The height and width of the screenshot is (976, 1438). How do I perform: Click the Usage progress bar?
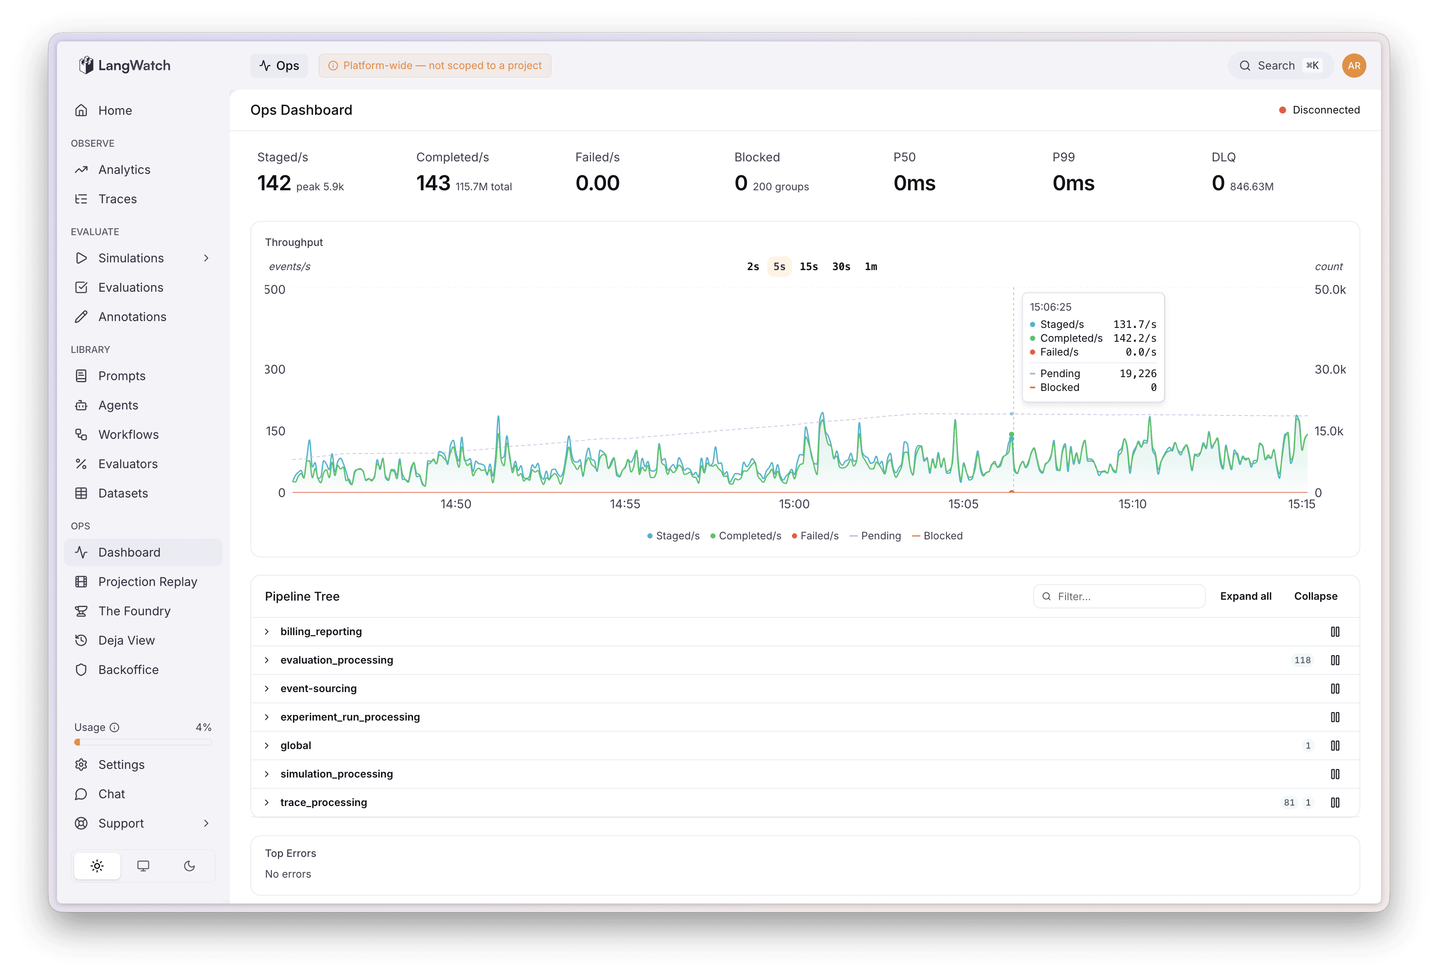pos(143,742)
